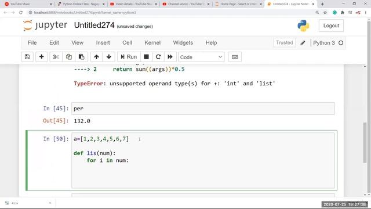Reload the current page
This screenshot has width=371, height=209.
click(x=21, y=13)
